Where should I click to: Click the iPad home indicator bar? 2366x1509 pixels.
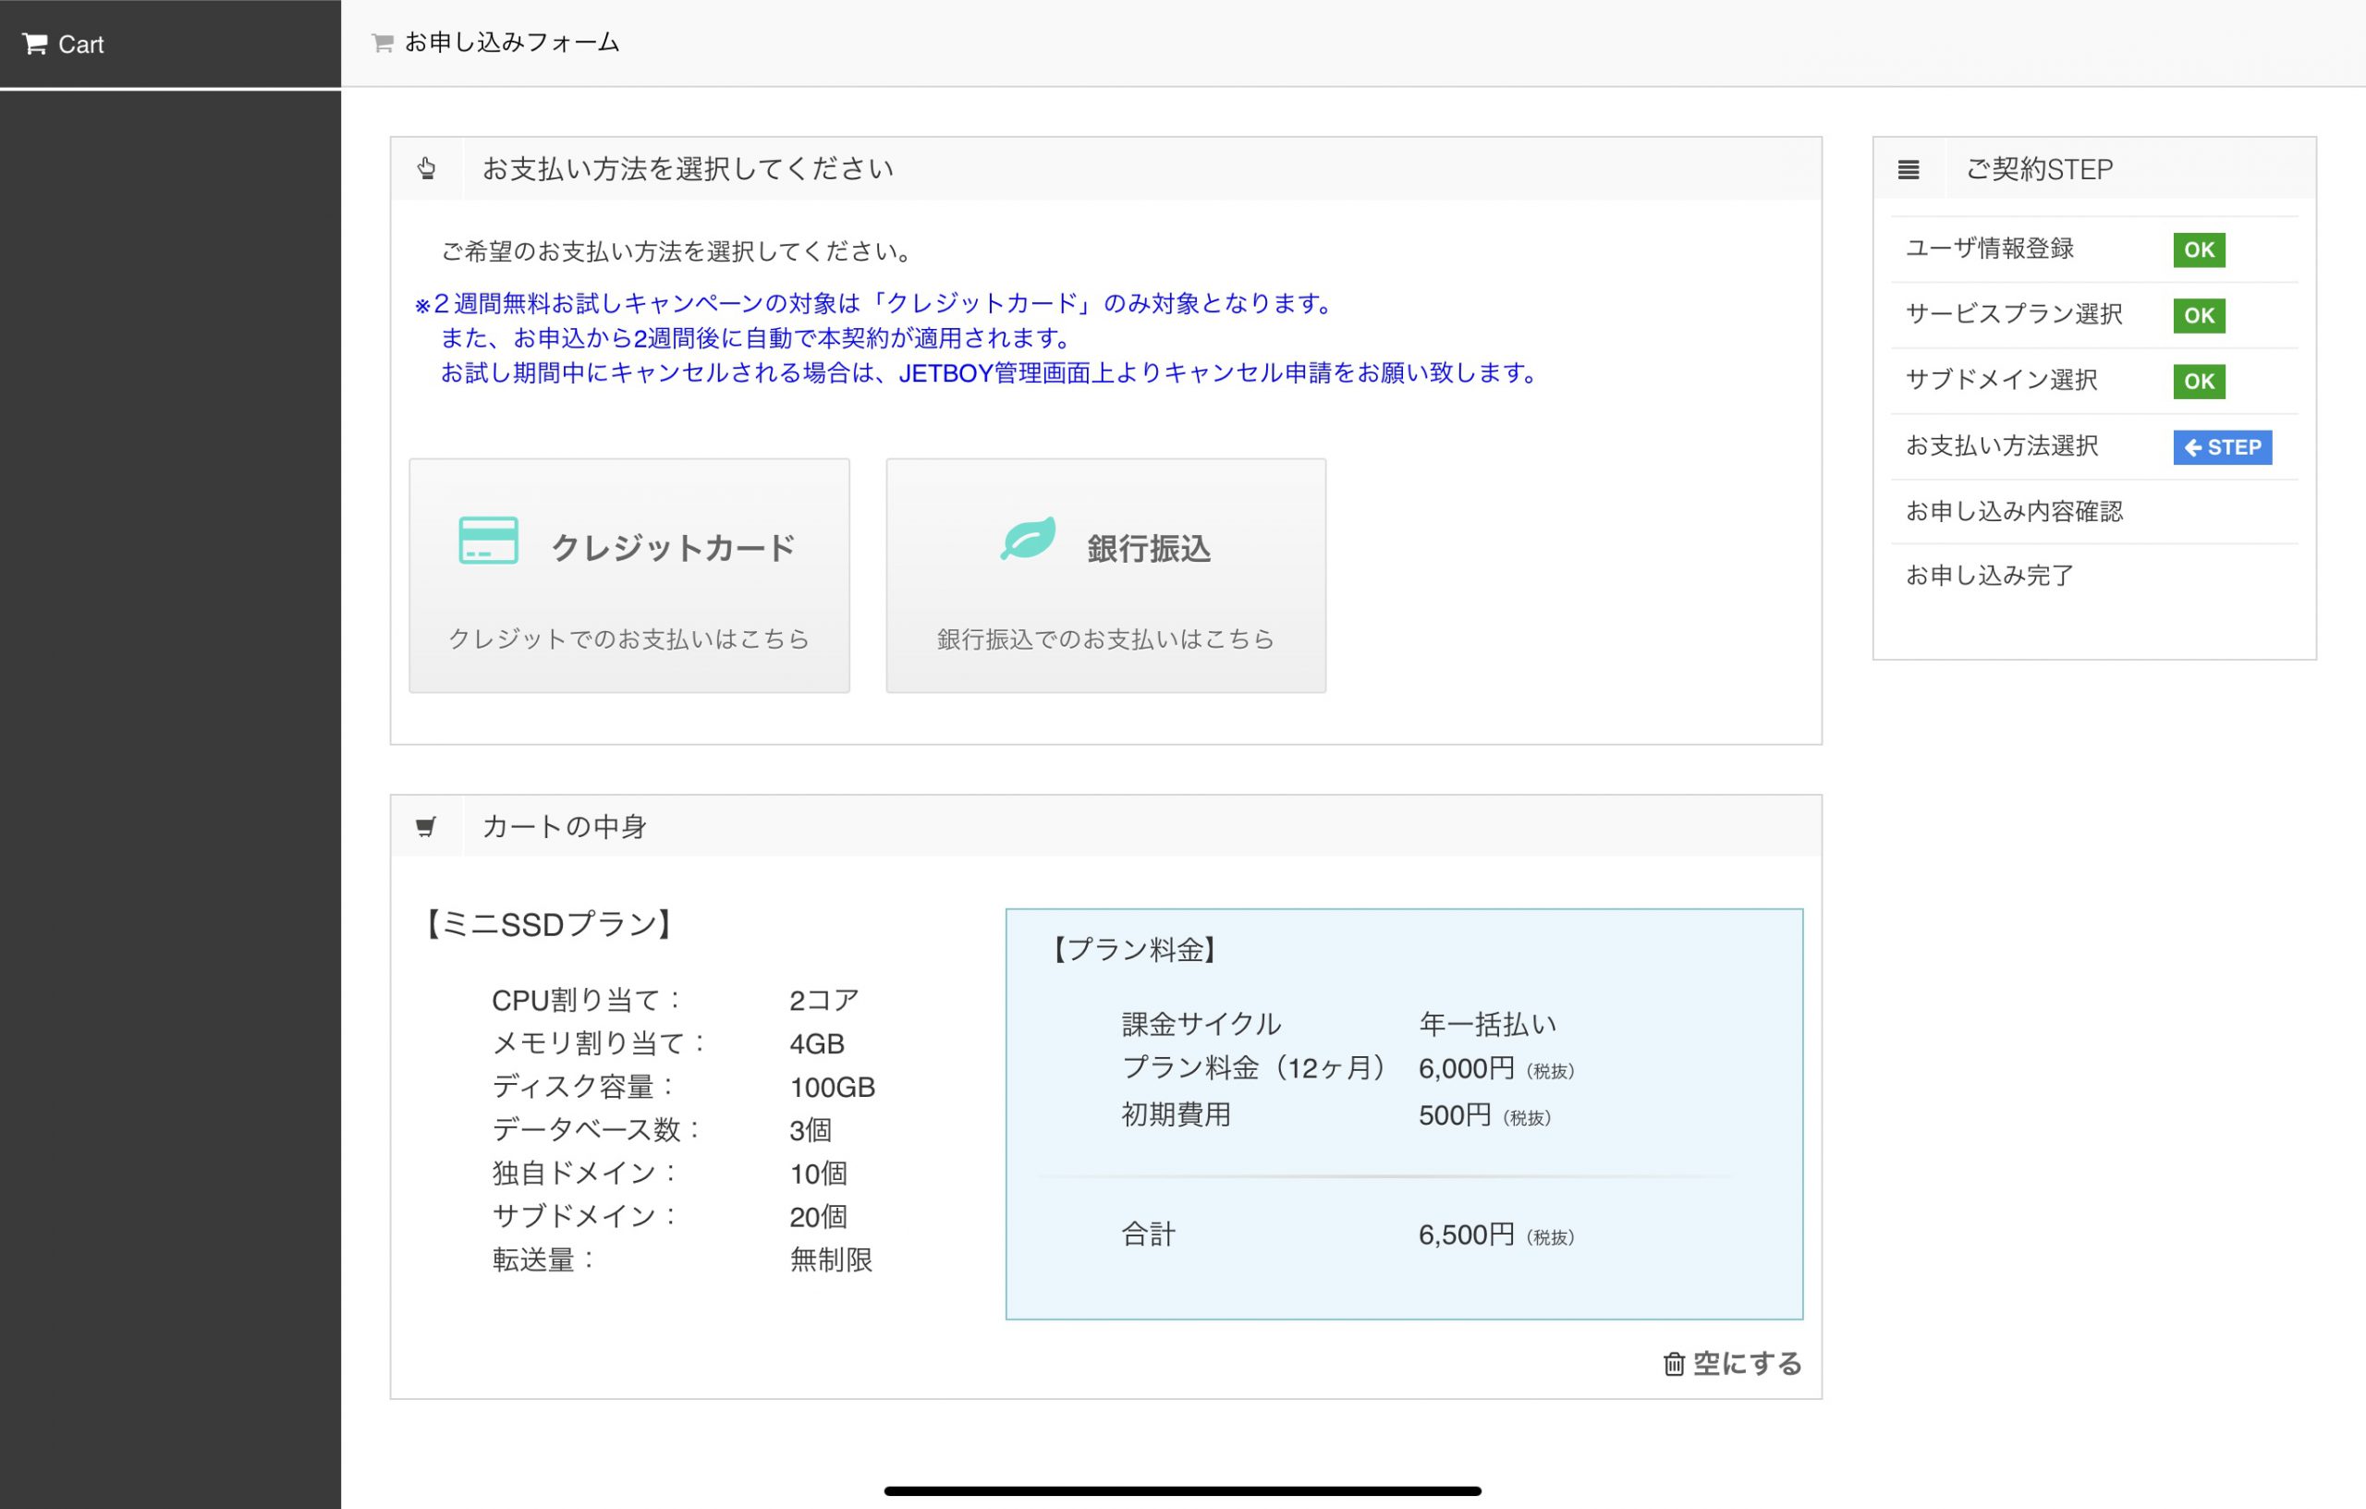[x=1183, y=1491]
